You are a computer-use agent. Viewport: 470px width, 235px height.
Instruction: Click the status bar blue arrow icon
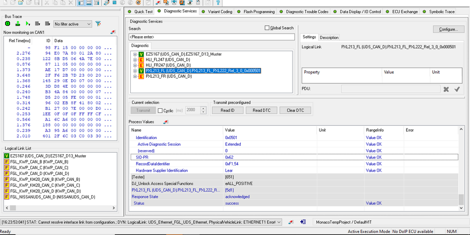pos(303,222)
